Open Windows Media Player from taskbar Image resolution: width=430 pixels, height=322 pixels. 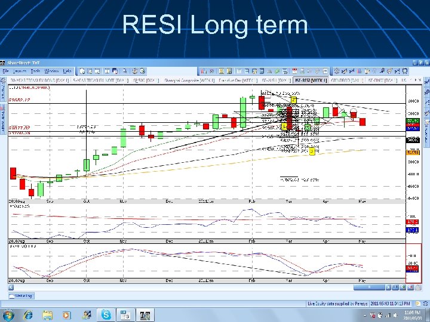[x=67, y=315]
